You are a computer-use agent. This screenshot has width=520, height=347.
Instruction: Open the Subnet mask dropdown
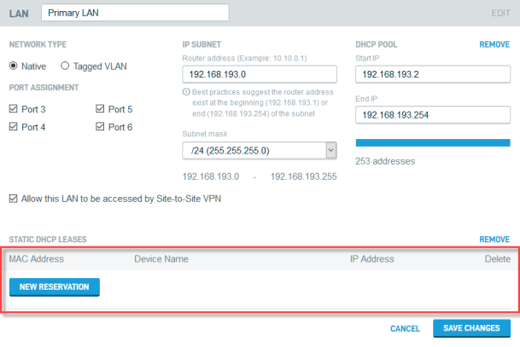(x=260, y=151)
